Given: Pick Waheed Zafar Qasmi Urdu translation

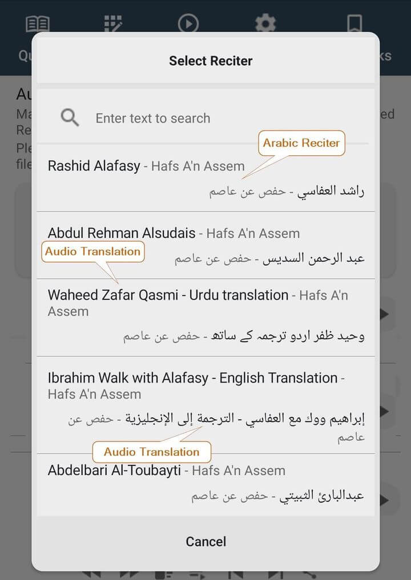Looking at the screenshot, I should [205, 318].
